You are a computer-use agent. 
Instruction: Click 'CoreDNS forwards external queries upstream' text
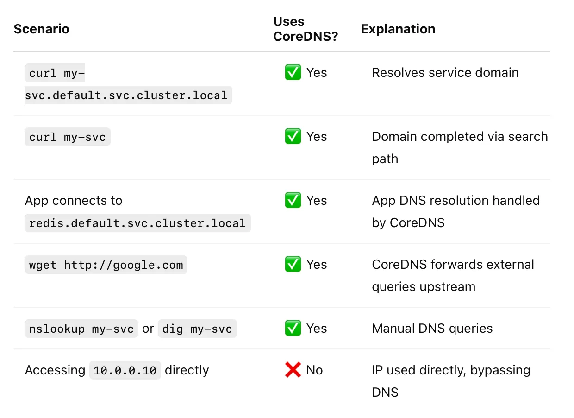[x=453, y=275]
